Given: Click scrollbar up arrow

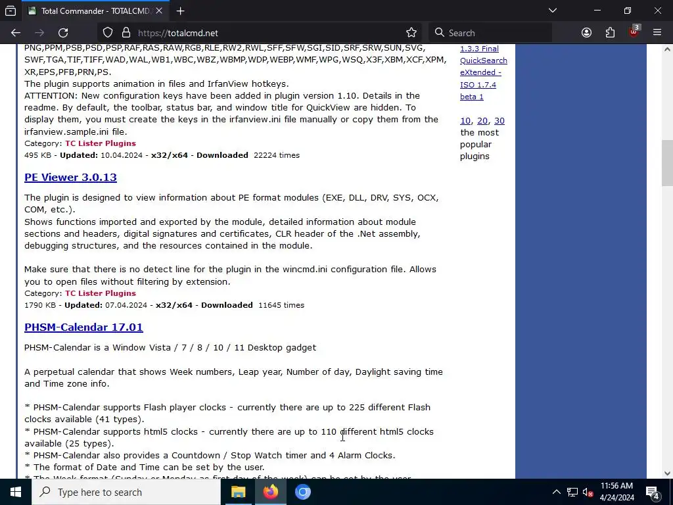Looking at the screenshot, I should click(x=666, y=49).
